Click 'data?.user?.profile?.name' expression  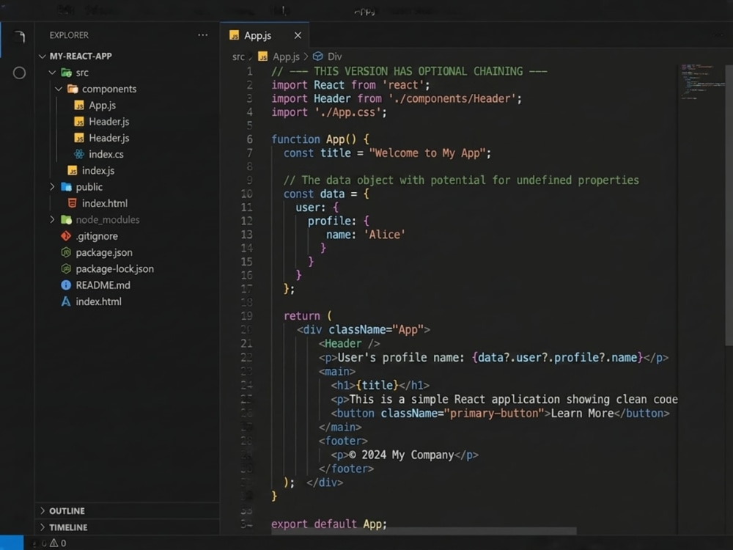coord(557,358)
